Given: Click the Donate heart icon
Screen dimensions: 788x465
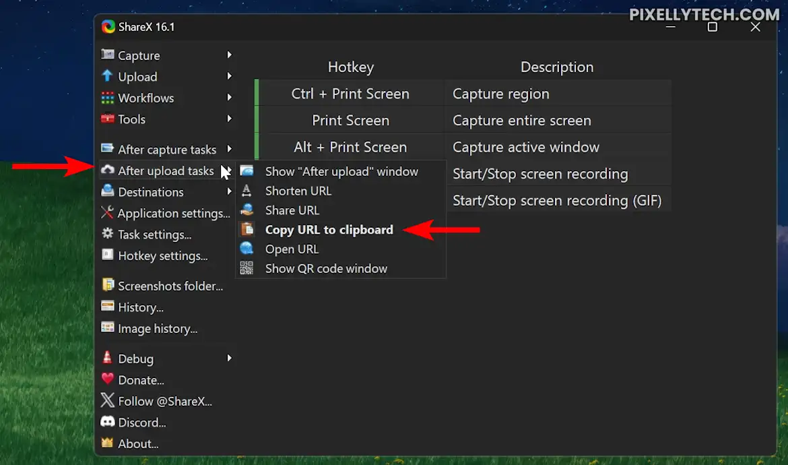Looking at the screenshot, I should [107, 379].
